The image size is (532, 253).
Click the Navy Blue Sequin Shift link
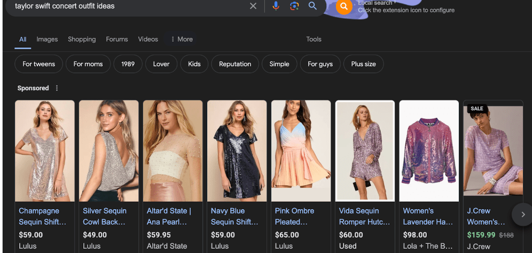tap(234, 216)
